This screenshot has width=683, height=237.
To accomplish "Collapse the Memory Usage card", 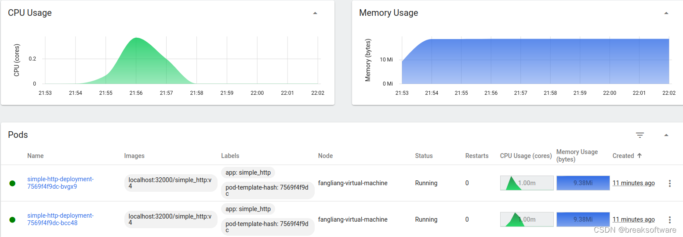I will coord(666,13).
